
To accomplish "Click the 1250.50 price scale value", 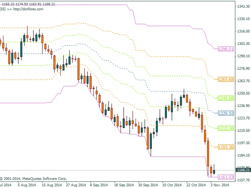I will [x=243, y=93].
